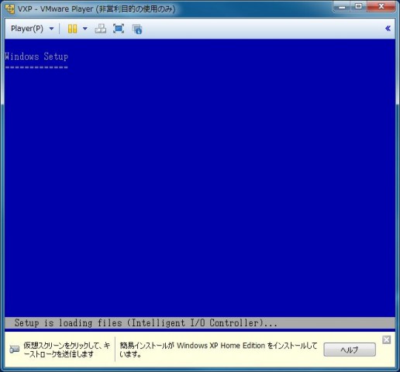
Task: Click the ヘルプ help button
Action: [350, 350]
